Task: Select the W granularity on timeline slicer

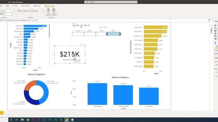Action: pos(85,24)
